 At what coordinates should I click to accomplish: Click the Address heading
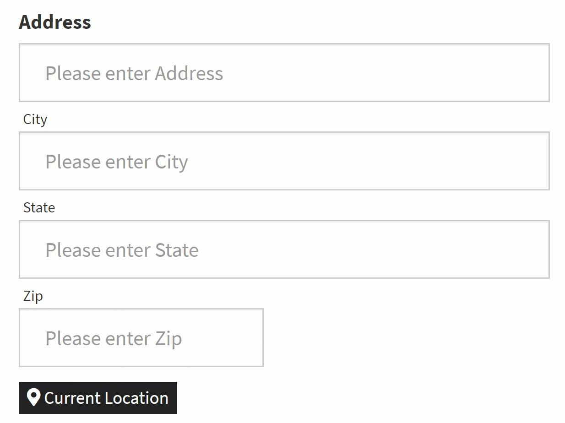click(x=55, y=22)
